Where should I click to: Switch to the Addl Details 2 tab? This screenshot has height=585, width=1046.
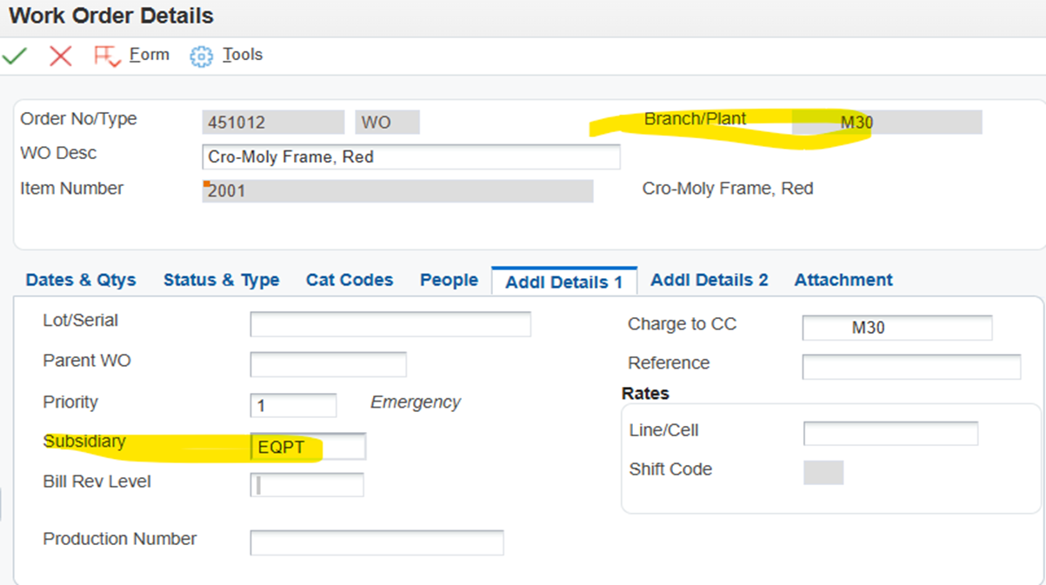click(710, 280)
